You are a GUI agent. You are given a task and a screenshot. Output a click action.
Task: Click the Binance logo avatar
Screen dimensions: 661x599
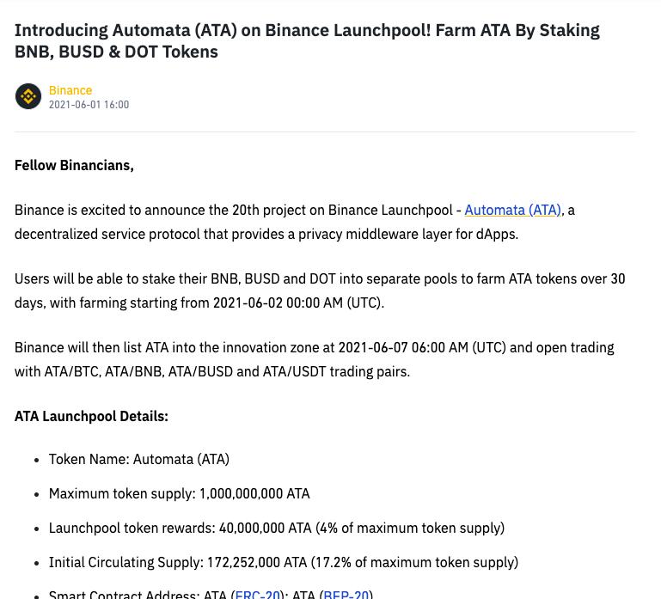[28, 96]
